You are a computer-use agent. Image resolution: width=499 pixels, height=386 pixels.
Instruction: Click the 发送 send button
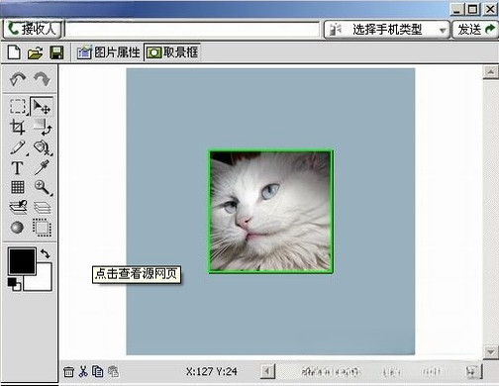475,30
